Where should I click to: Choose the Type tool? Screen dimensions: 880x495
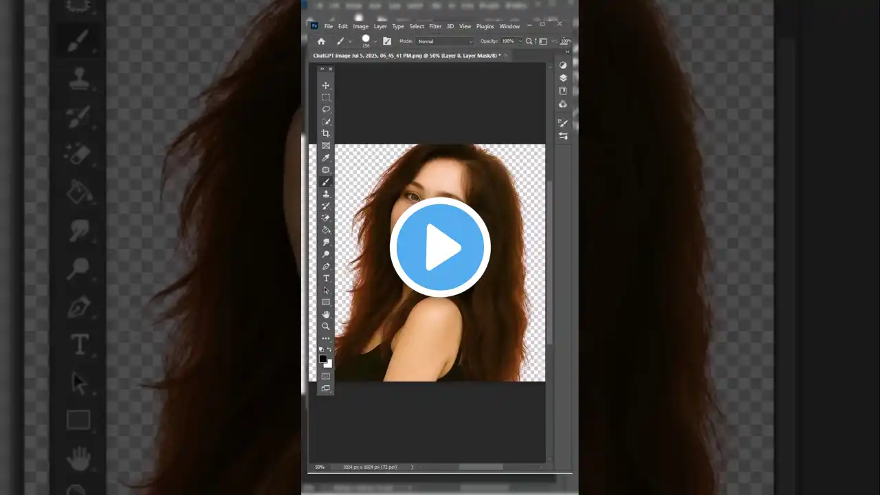(326, 278)
